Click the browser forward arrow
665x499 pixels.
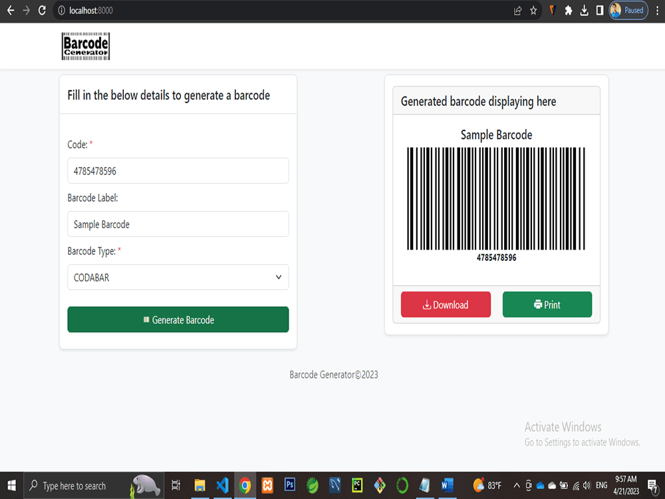[27, 10]
